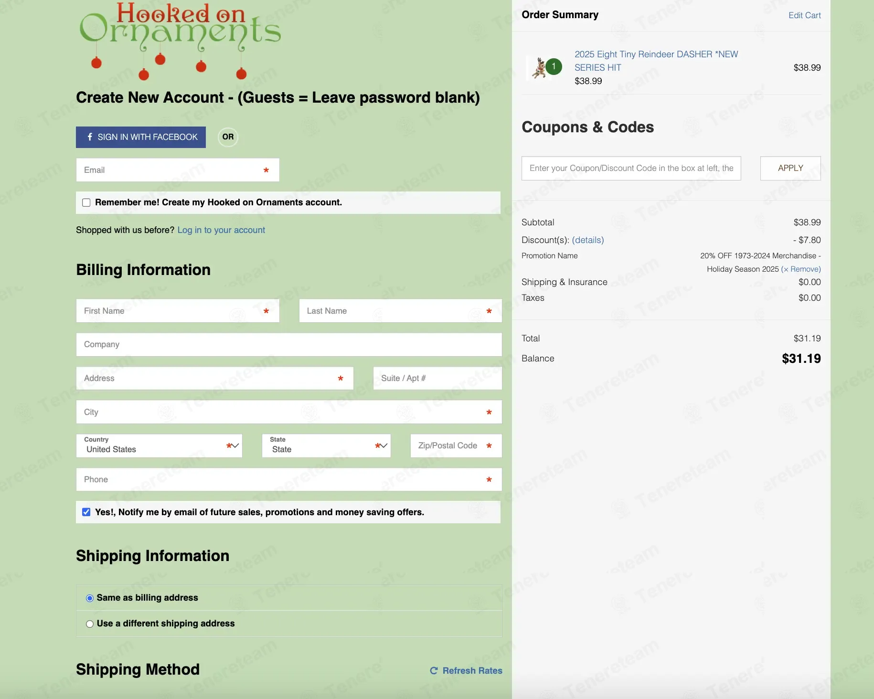Click the Zip/Postal Code field
This screenshot has height=699, width=874.
(456, 445)
